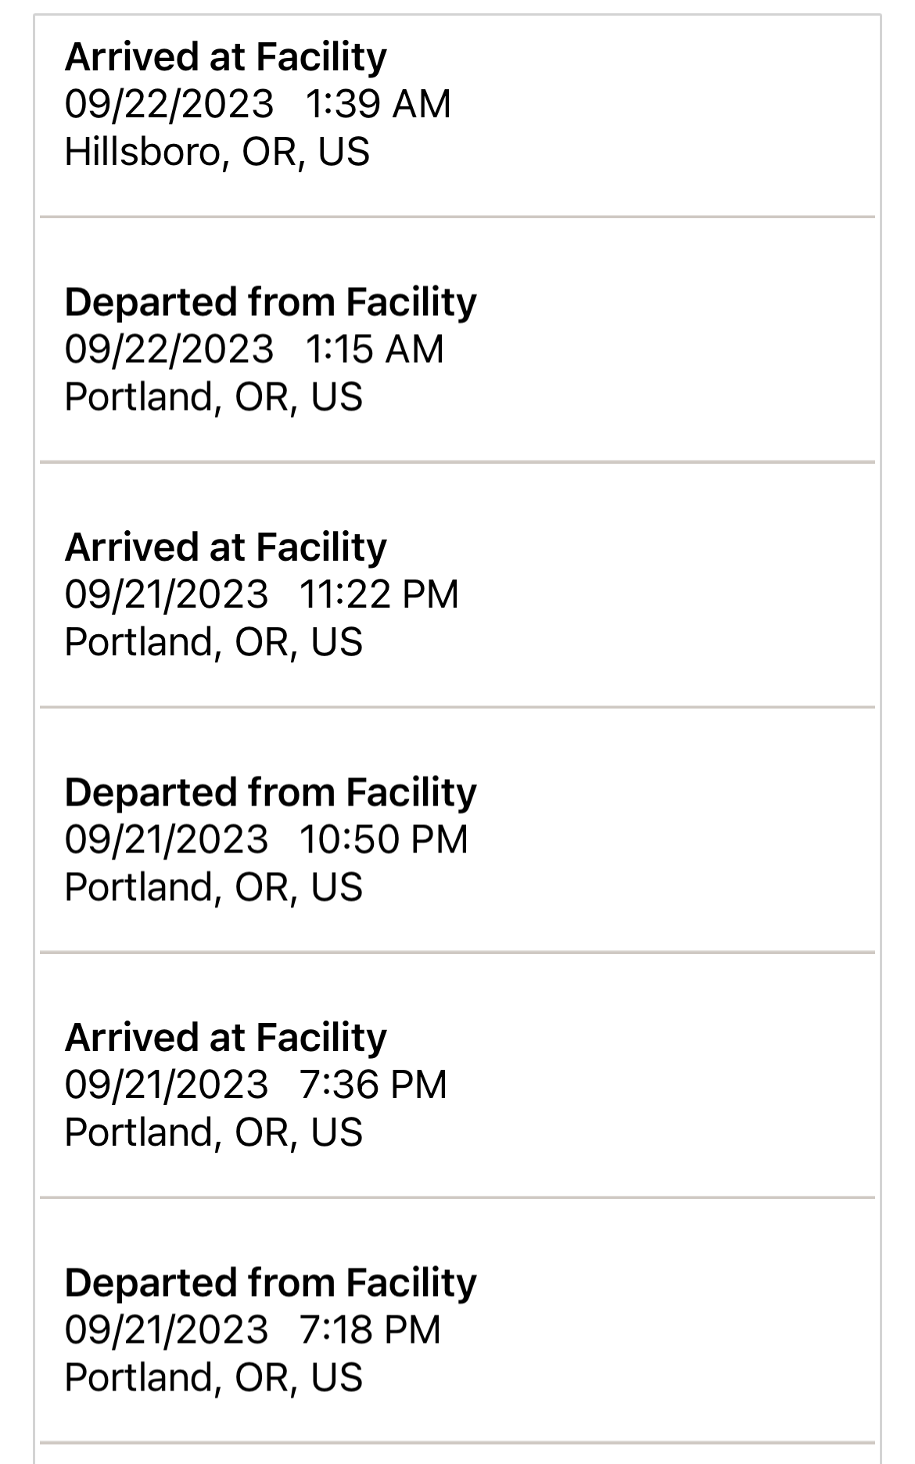Select the 1:15 AM Departed from Facility heading
The height and width of the screenshot is (1464, 915).
click(271, 302)
